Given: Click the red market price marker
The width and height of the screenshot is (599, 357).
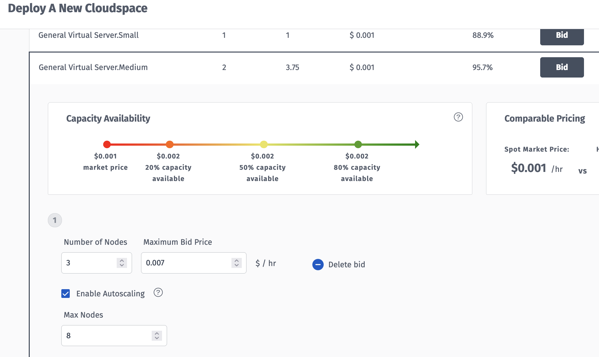Looking at the screenshot, I should 107,144.
